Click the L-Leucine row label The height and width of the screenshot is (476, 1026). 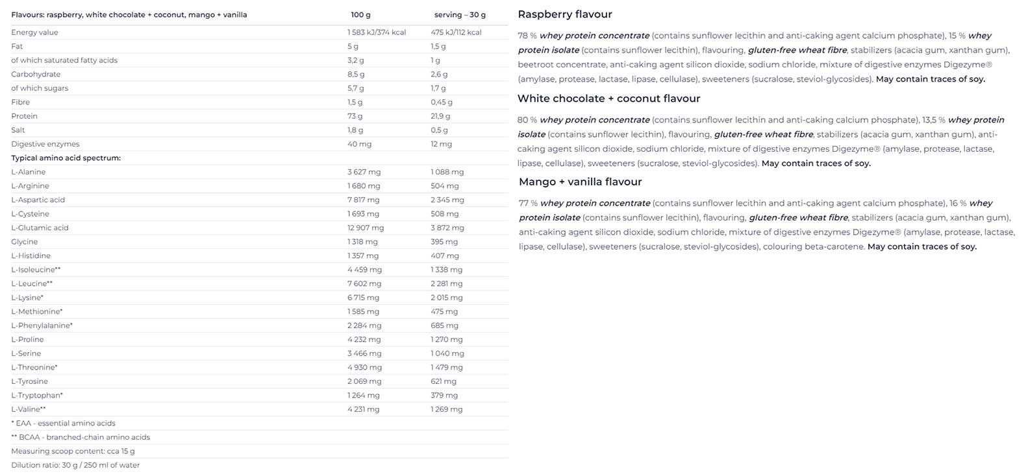click(x=31, y=283)
